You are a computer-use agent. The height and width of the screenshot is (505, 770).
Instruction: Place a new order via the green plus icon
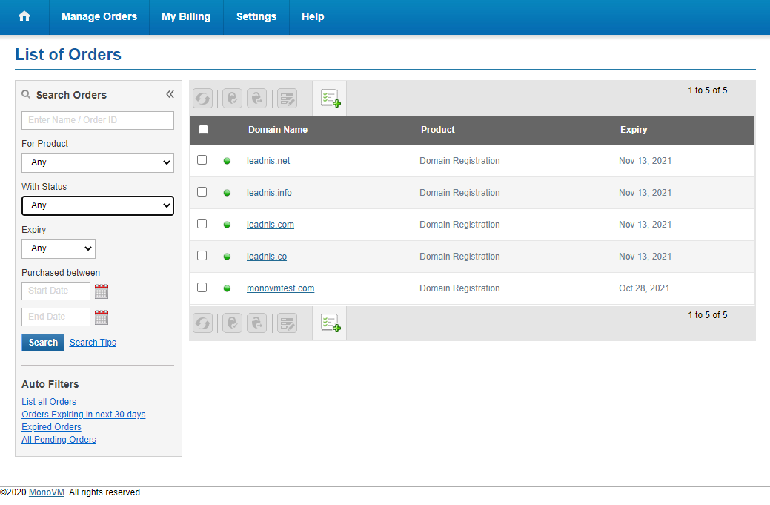point(329,98)
